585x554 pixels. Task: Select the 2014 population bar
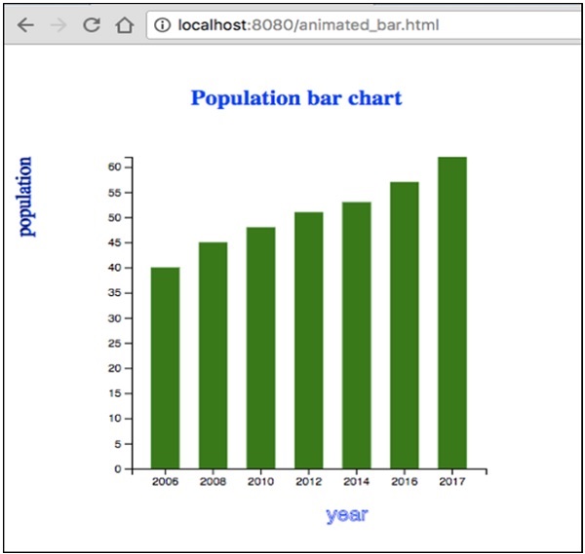coord(356,334)
